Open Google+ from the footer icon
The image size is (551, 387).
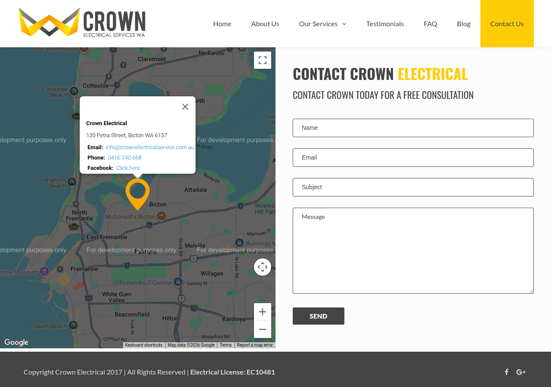[x=521, y=371]
